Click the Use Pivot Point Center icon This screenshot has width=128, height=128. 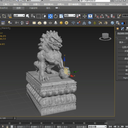pos(78,16)
